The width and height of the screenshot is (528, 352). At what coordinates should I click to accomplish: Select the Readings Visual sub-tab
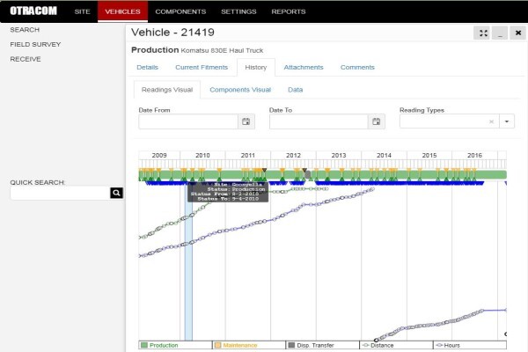167,90
